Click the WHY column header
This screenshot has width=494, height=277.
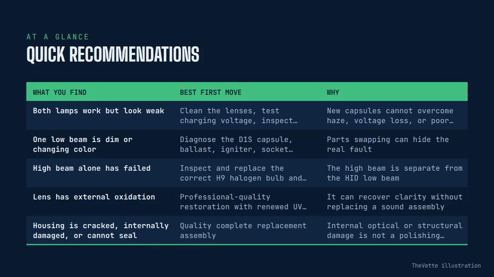(x=333, y=92)
